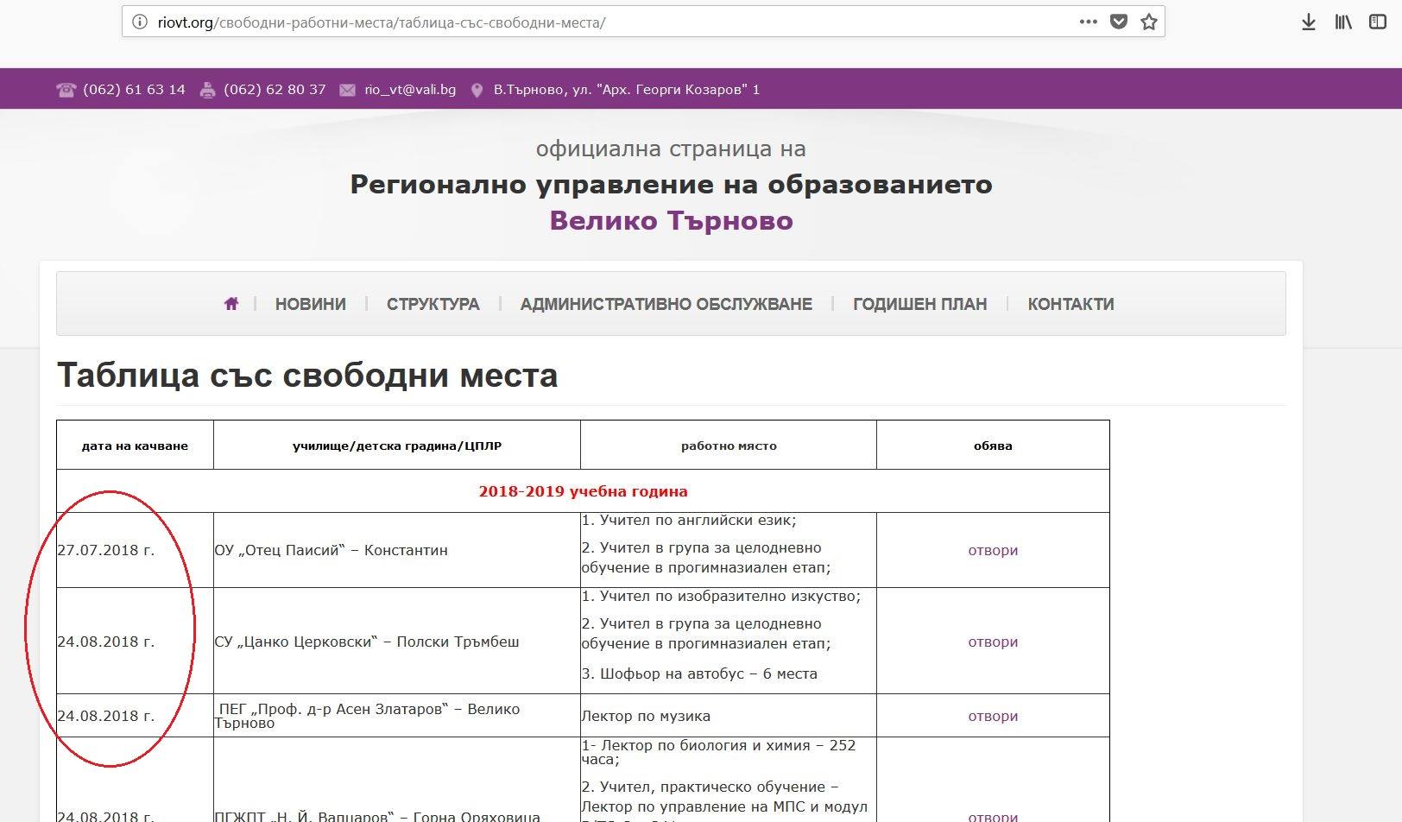
Task: Click the address text В.Търново, ул. Арх. Георги Козаров
Action: click(627, 89)
